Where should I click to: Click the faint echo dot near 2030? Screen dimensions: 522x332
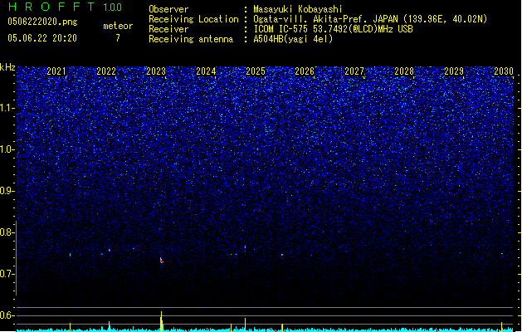(x=502, y=254)
